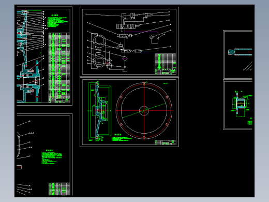Select the four-position directional valve symbol
Screen dimensions: 269x202
126,26
